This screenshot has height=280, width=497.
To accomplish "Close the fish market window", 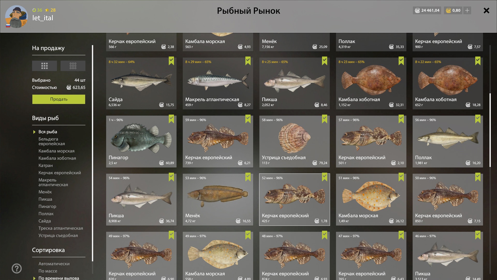I will 486,11.
